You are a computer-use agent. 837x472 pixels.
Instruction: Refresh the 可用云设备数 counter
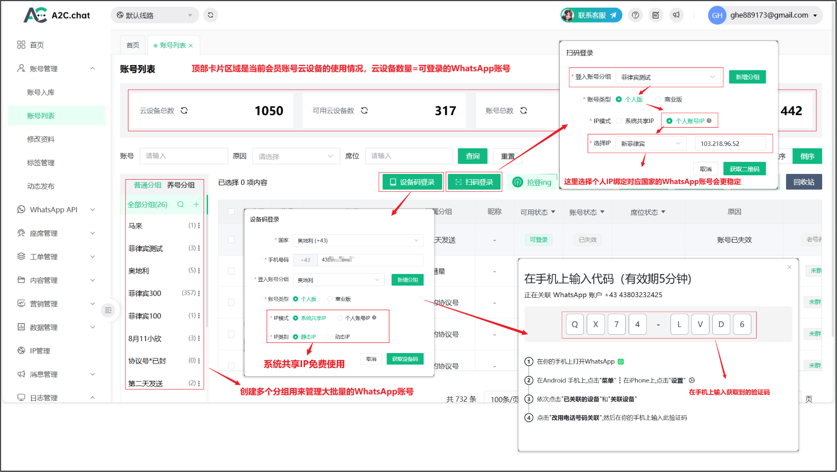[x=364, y=111]
